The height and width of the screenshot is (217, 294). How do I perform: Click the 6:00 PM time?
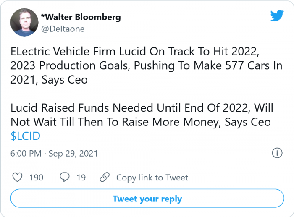26,154
